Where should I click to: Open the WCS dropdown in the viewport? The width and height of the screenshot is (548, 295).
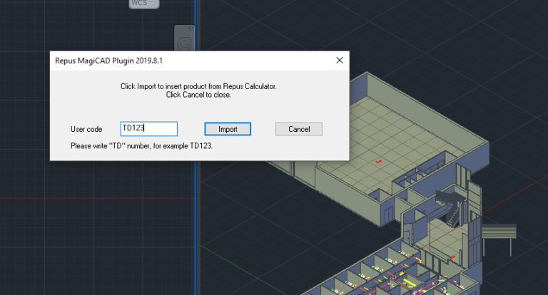point(144,3)
